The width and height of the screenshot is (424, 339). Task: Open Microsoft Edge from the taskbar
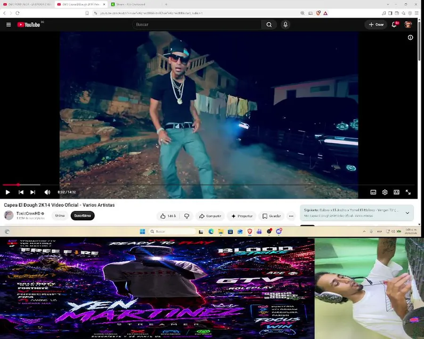[211, 231]
